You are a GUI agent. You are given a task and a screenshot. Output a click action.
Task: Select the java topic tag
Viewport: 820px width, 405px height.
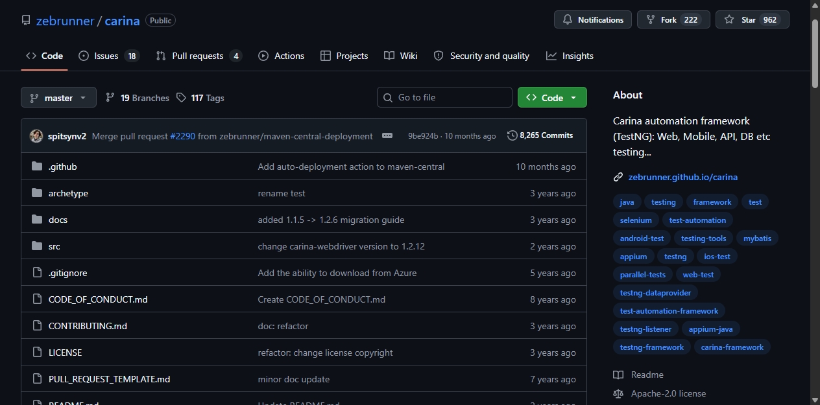(x=627, y=202)
